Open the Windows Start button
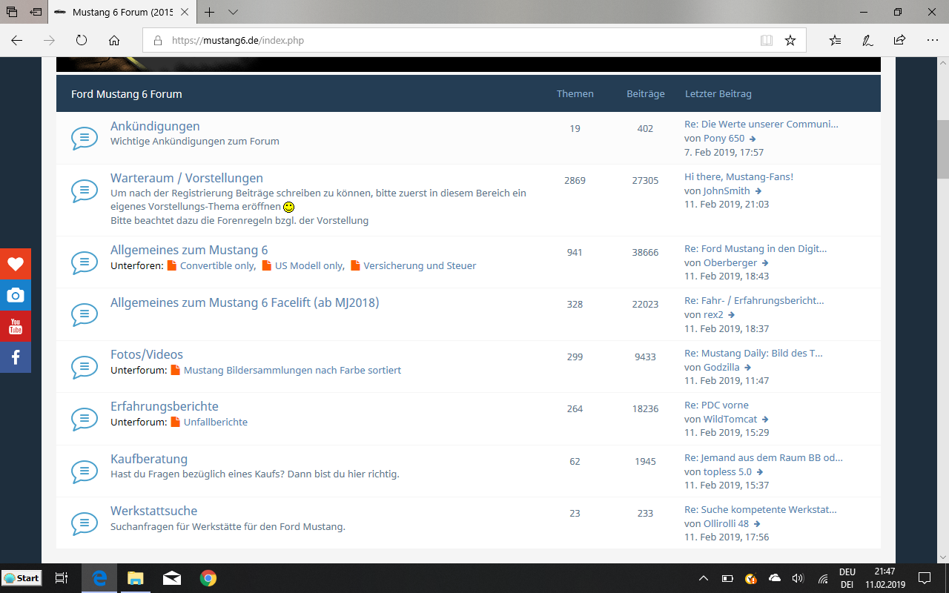Viewport: 949px width, 593px height. tap(22, 578)
